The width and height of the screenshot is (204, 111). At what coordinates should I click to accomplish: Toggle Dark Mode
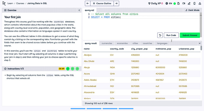(192, 10)
